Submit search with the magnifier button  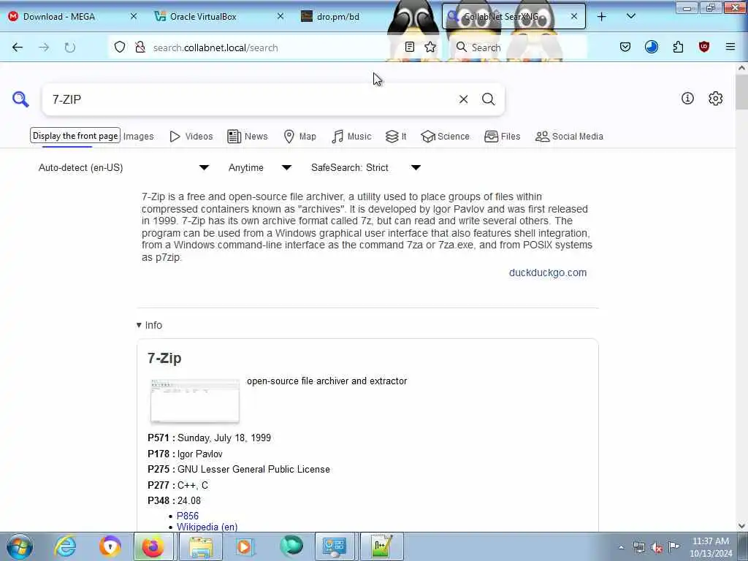488,99
